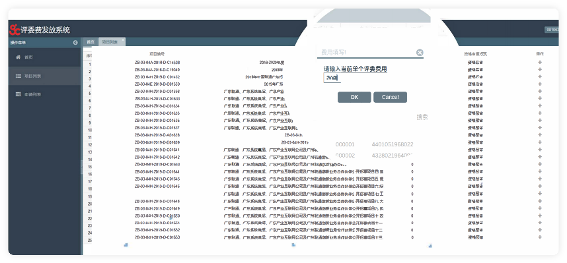The width and height of the screenshot is (567, 263).
Task: Select project number ZB-03-04H-2019-D-C01637
Action: click(x=157, y=128)
